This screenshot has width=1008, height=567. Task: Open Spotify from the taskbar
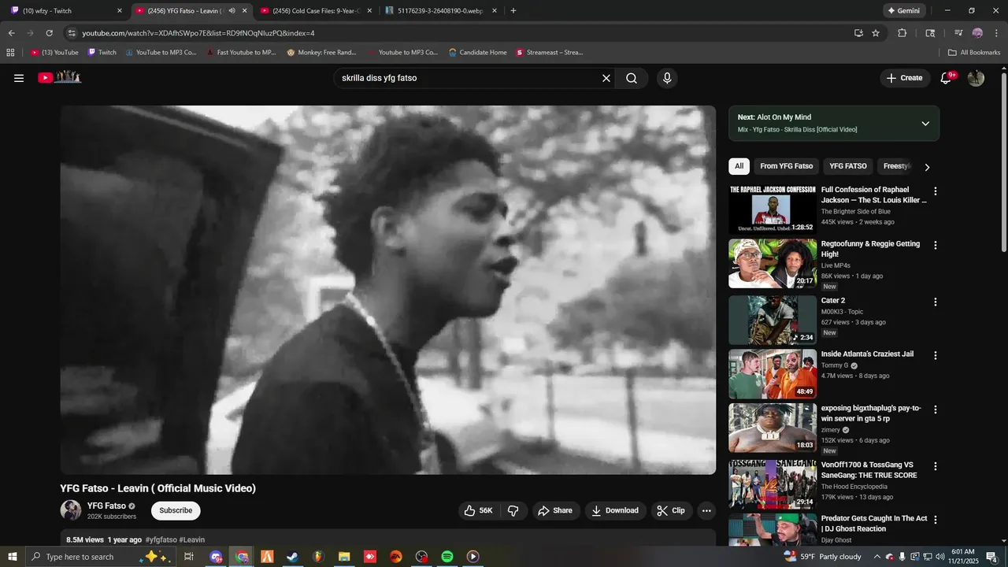click(x=447, y=557)
